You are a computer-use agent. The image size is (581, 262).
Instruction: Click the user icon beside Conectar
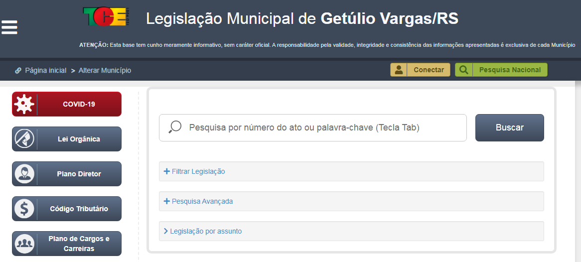[399, 70]
